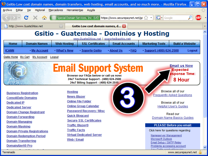Expand the Marketing Tools menu
Viewport: 208px width, 156px height.
(154, 44)
